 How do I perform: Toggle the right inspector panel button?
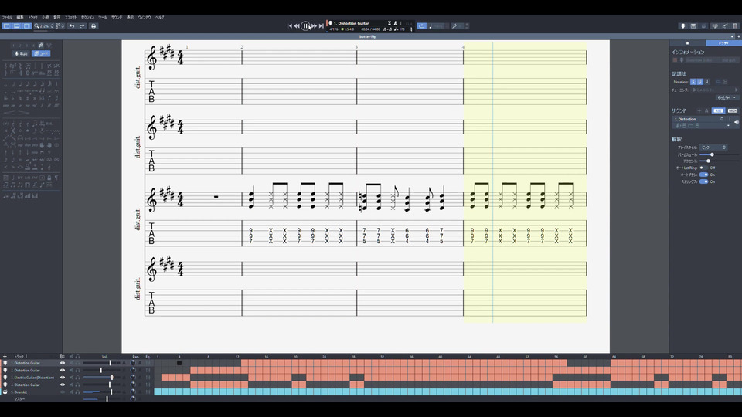tap(27, 26)
